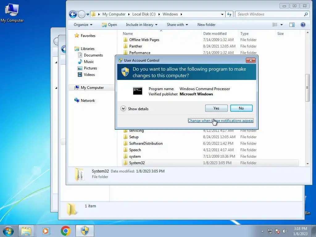Image resolution: width=316 pixels, height=237 pixels.
Task: Click the Help question mark icon
Action: pyautogui.click(x=303, y=25)
